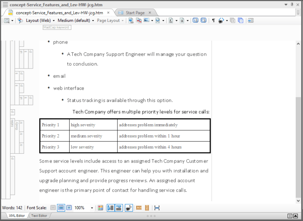
Task: Click the Insert Snippet icon
Action: pyautogui.click(x=158, y=21)
